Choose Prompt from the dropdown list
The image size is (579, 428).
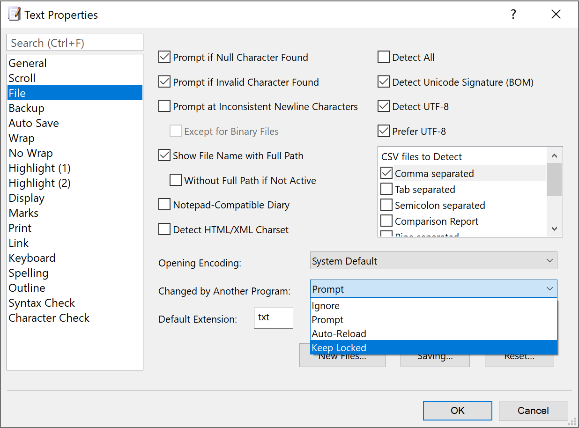tap(434, 320)
